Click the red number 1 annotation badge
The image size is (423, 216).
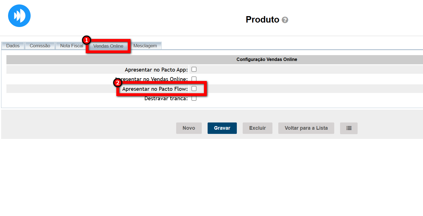(x=87, y=40)
